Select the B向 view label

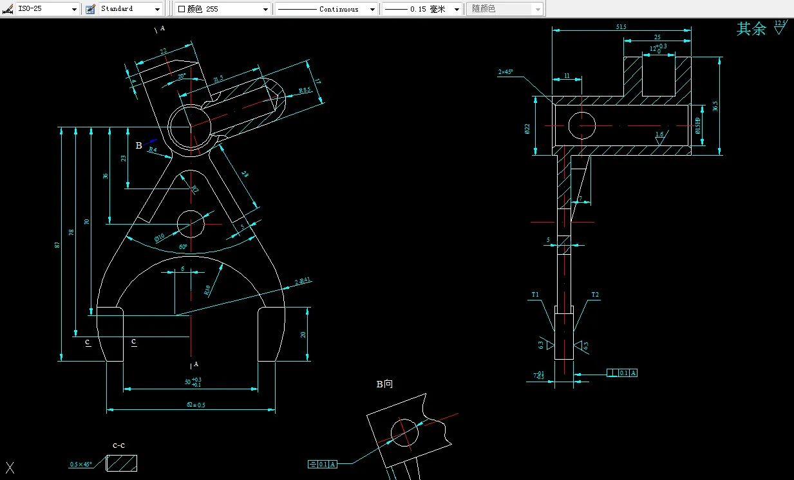tap(384, 384)
